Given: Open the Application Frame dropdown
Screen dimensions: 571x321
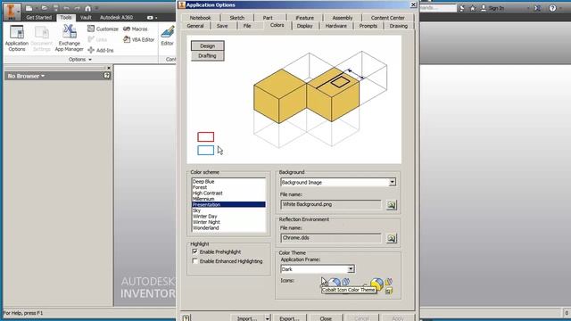Looking at the screenshot, I should click(351, 269).
